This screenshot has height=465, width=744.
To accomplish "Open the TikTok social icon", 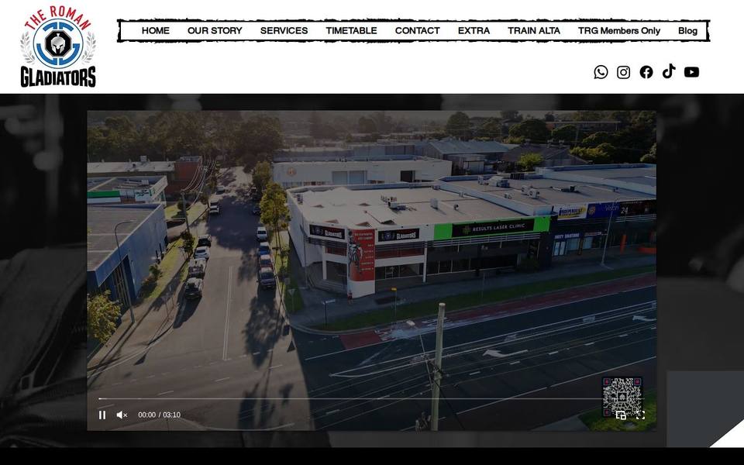I will (669, 71).
